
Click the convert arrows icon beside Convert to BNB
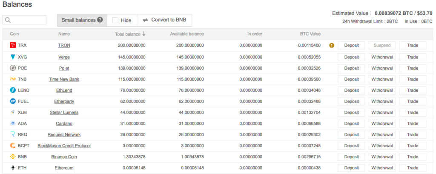pyautogui.click(x=146, y=20)
